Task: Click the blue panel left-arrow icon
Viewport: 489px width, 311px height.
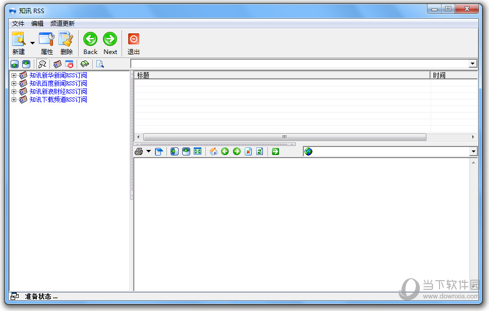Action: coord(174,151)
